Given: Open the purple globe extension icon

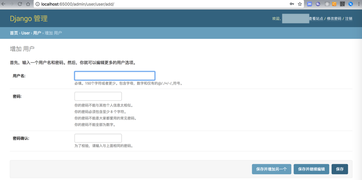Looking at the screenshot, I should pyautogui.click(x=318, y=4).
